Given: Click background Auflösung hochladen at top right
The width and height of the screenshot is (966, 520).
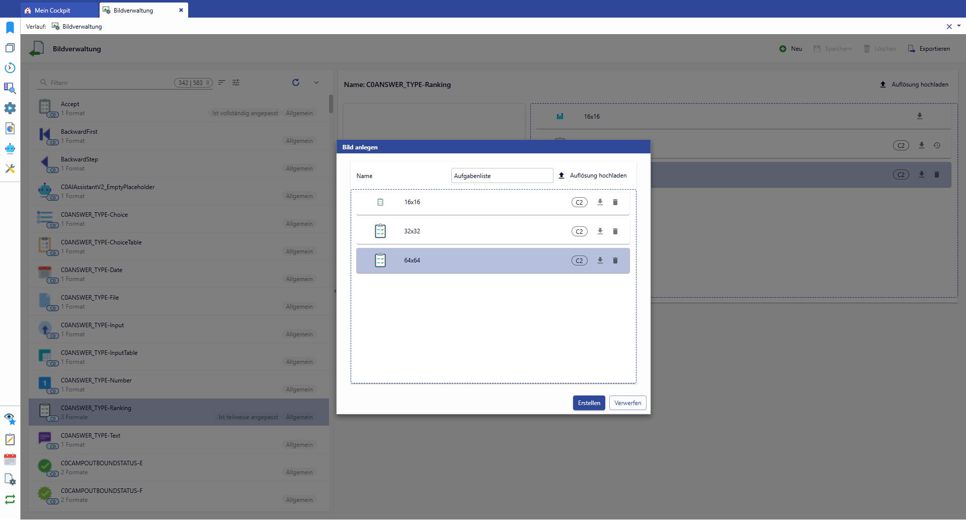Looking at the screenshot, I should coord(914,84).
